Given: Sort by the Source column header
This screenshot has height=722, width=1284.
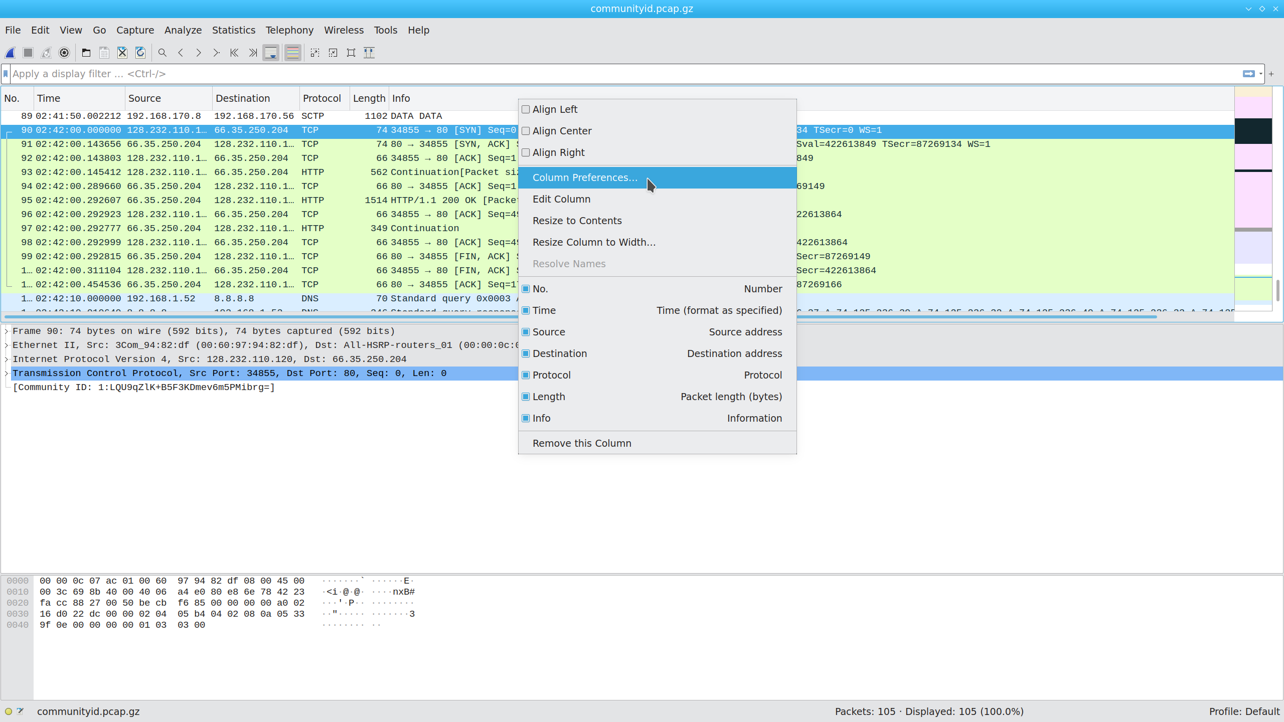Looking at the screenshot, I should [169, 98].
